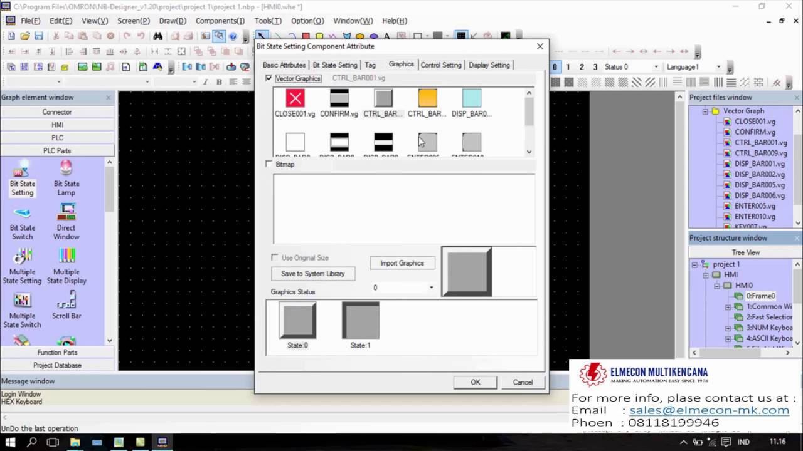This screenshot has height=451, width=803.
Task: Open the Tools menu
Action: (x=268, y=21)
